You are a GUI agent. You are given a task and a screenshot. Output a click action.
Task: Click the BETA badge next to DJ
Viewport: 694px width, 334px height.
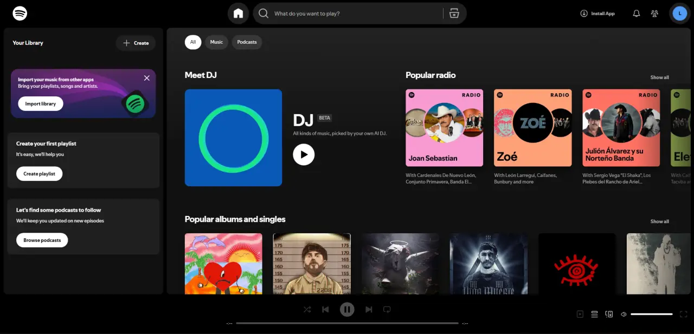pyautogui.click(x=324, y=117)
